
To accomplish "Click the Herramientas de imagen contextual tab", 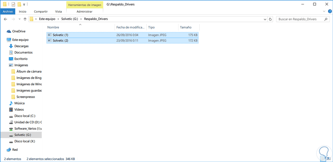I will 85,4.
